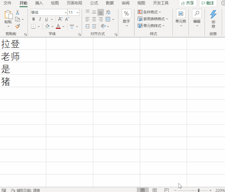Copy selection with the copy icon
The image size is (225, 192).
click(18, 19)
